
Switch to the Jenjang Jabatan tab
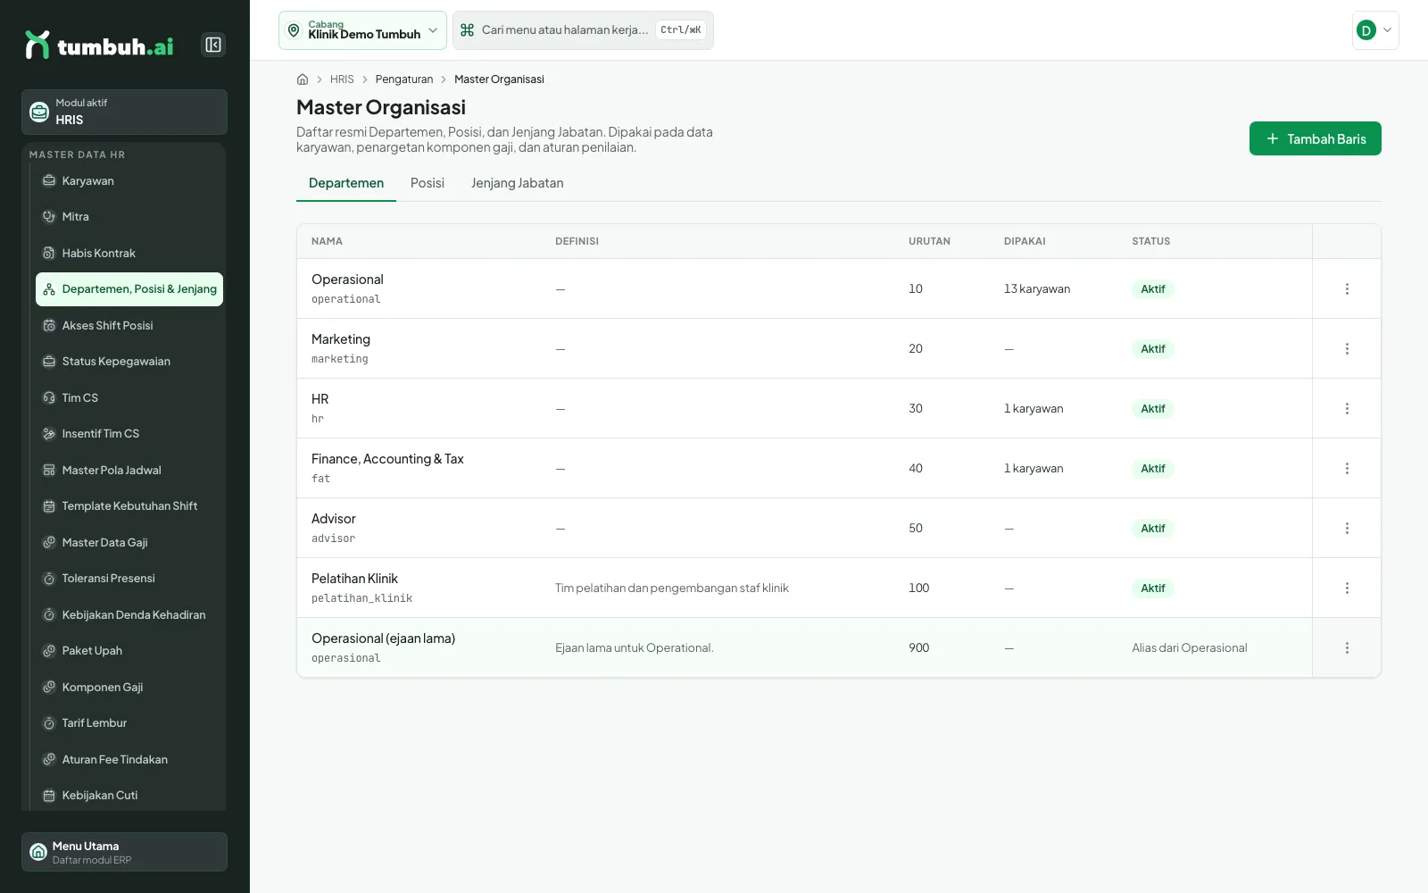[518, 183]
